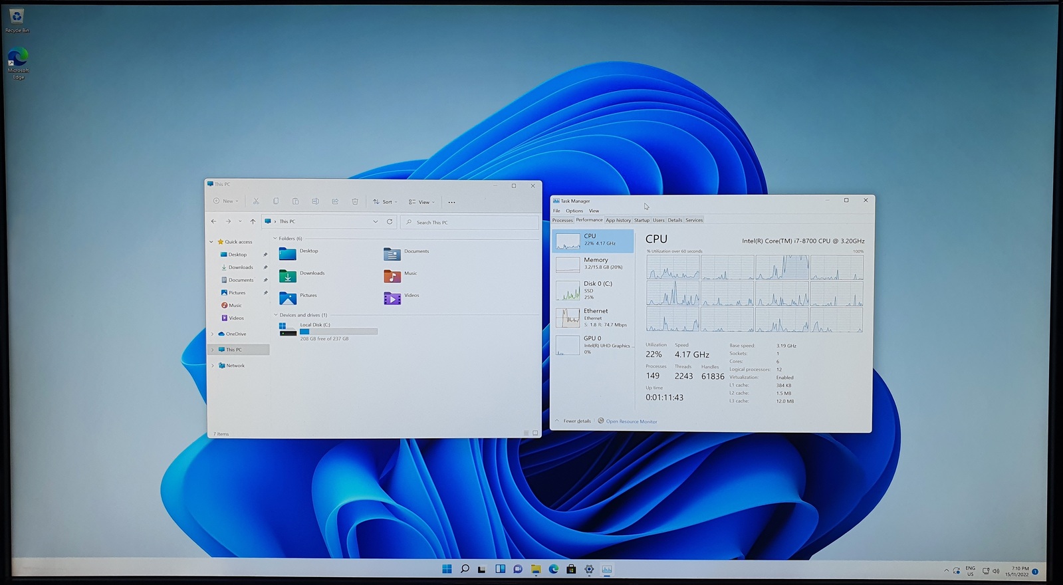Open the Sort dropdown menu

(385, 201)
